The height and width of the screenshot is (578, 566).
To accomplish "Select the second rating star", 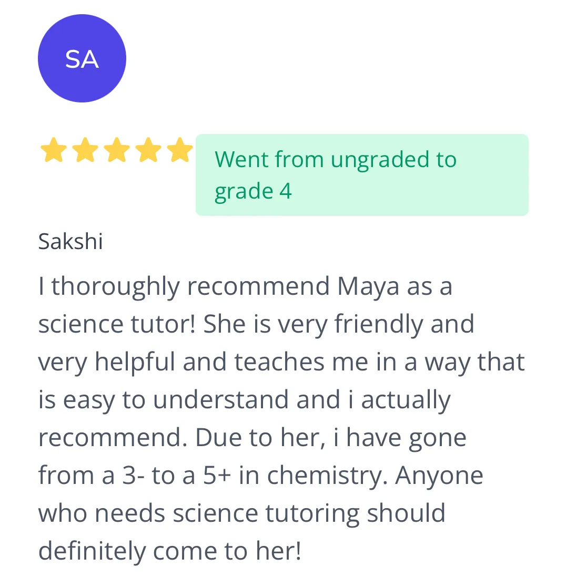I will point(85,150).
